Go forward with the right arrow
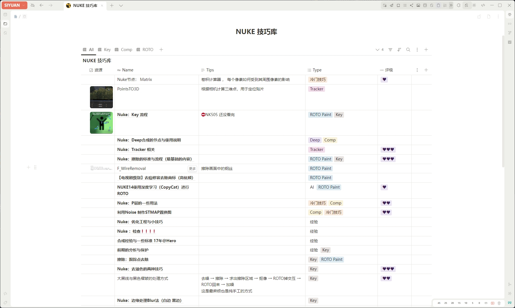The width and height of the screenshot is (515, 308). pyautogui.click(x=51, y=5)
